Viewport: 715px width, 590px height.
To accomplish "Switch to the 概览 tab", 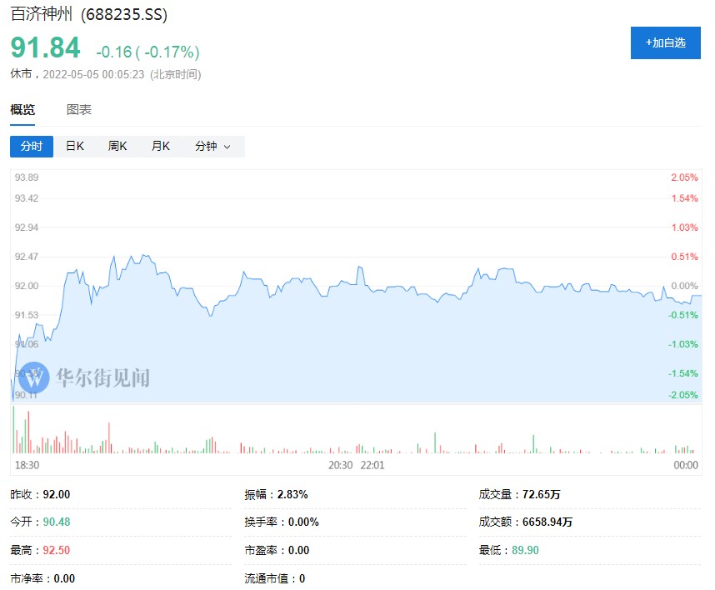I will pos(22,110).
